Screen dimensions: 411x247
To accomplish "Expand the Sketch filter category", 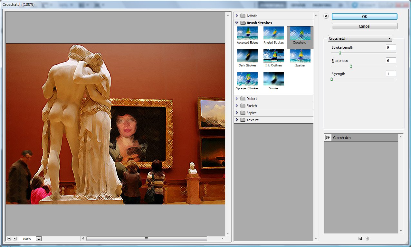I will tap(237, 105).
